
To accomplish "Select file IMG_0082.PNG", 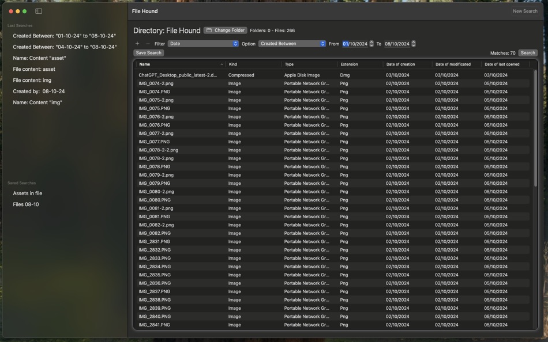I will (x=333, y=233).
